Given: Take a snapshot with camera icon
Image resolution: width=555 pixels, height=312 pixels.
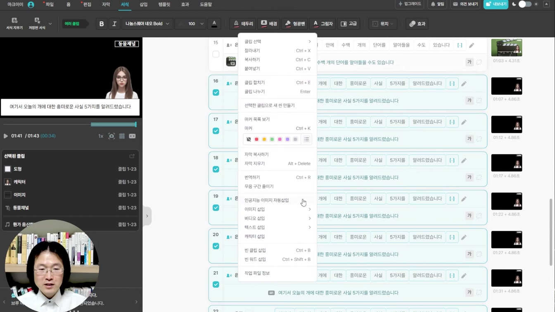Looking at the screenshot, I should click(111, 136).
